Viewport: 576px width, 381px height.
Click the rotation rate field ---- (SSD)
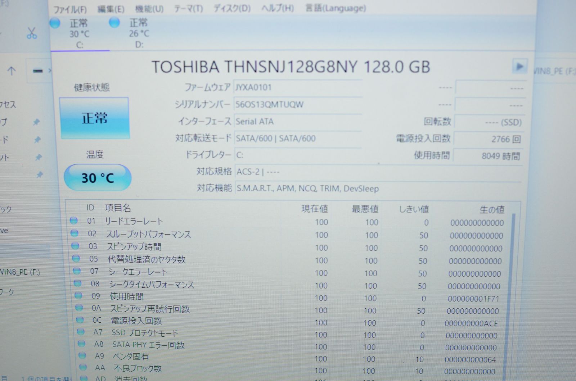click(489, 122)
